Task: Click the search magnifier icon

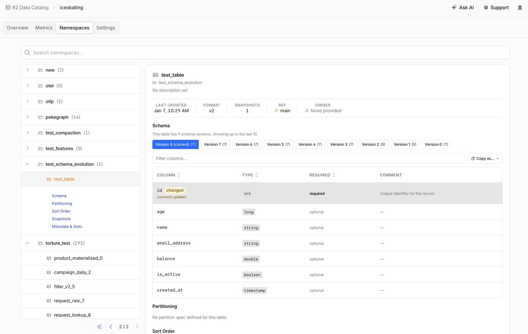Action: pos(27,53)
